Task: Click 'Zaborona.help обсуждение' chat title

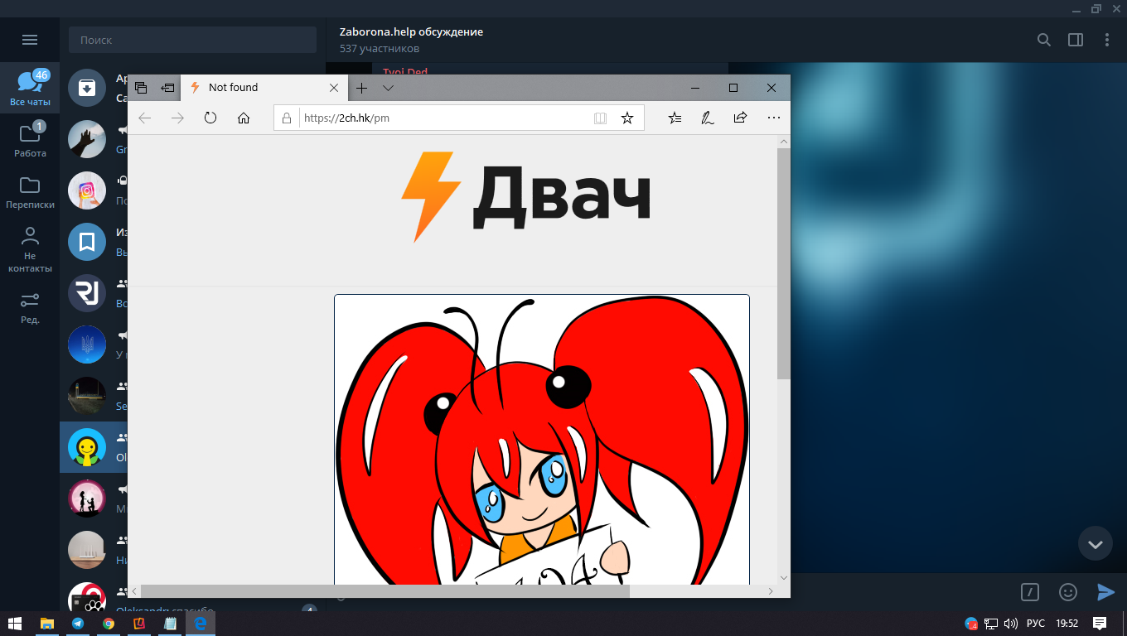Action: tap(411, 31)
